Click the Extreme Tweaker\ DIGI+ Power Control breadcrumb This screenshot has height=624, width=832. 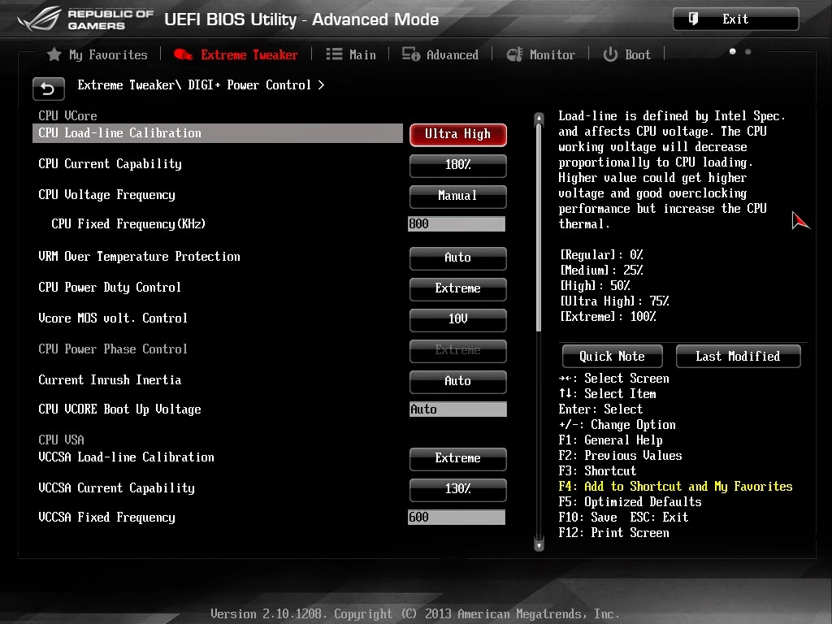tap(201, 85)
